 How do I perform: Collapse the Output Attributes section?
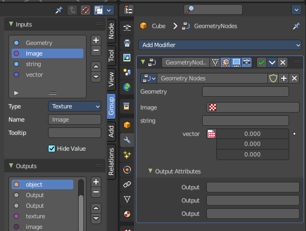[150, 171]
